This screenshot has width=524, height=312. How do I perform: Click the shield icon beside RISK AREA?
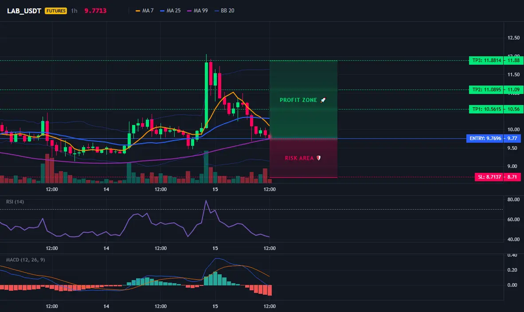(x=318, y=158)
